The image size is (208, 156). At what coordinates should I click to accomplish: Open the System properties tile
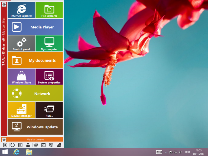tap(49, 77)
